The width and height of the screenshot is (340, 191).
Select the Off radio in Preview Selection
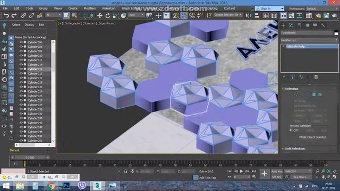tap(291, 131)
